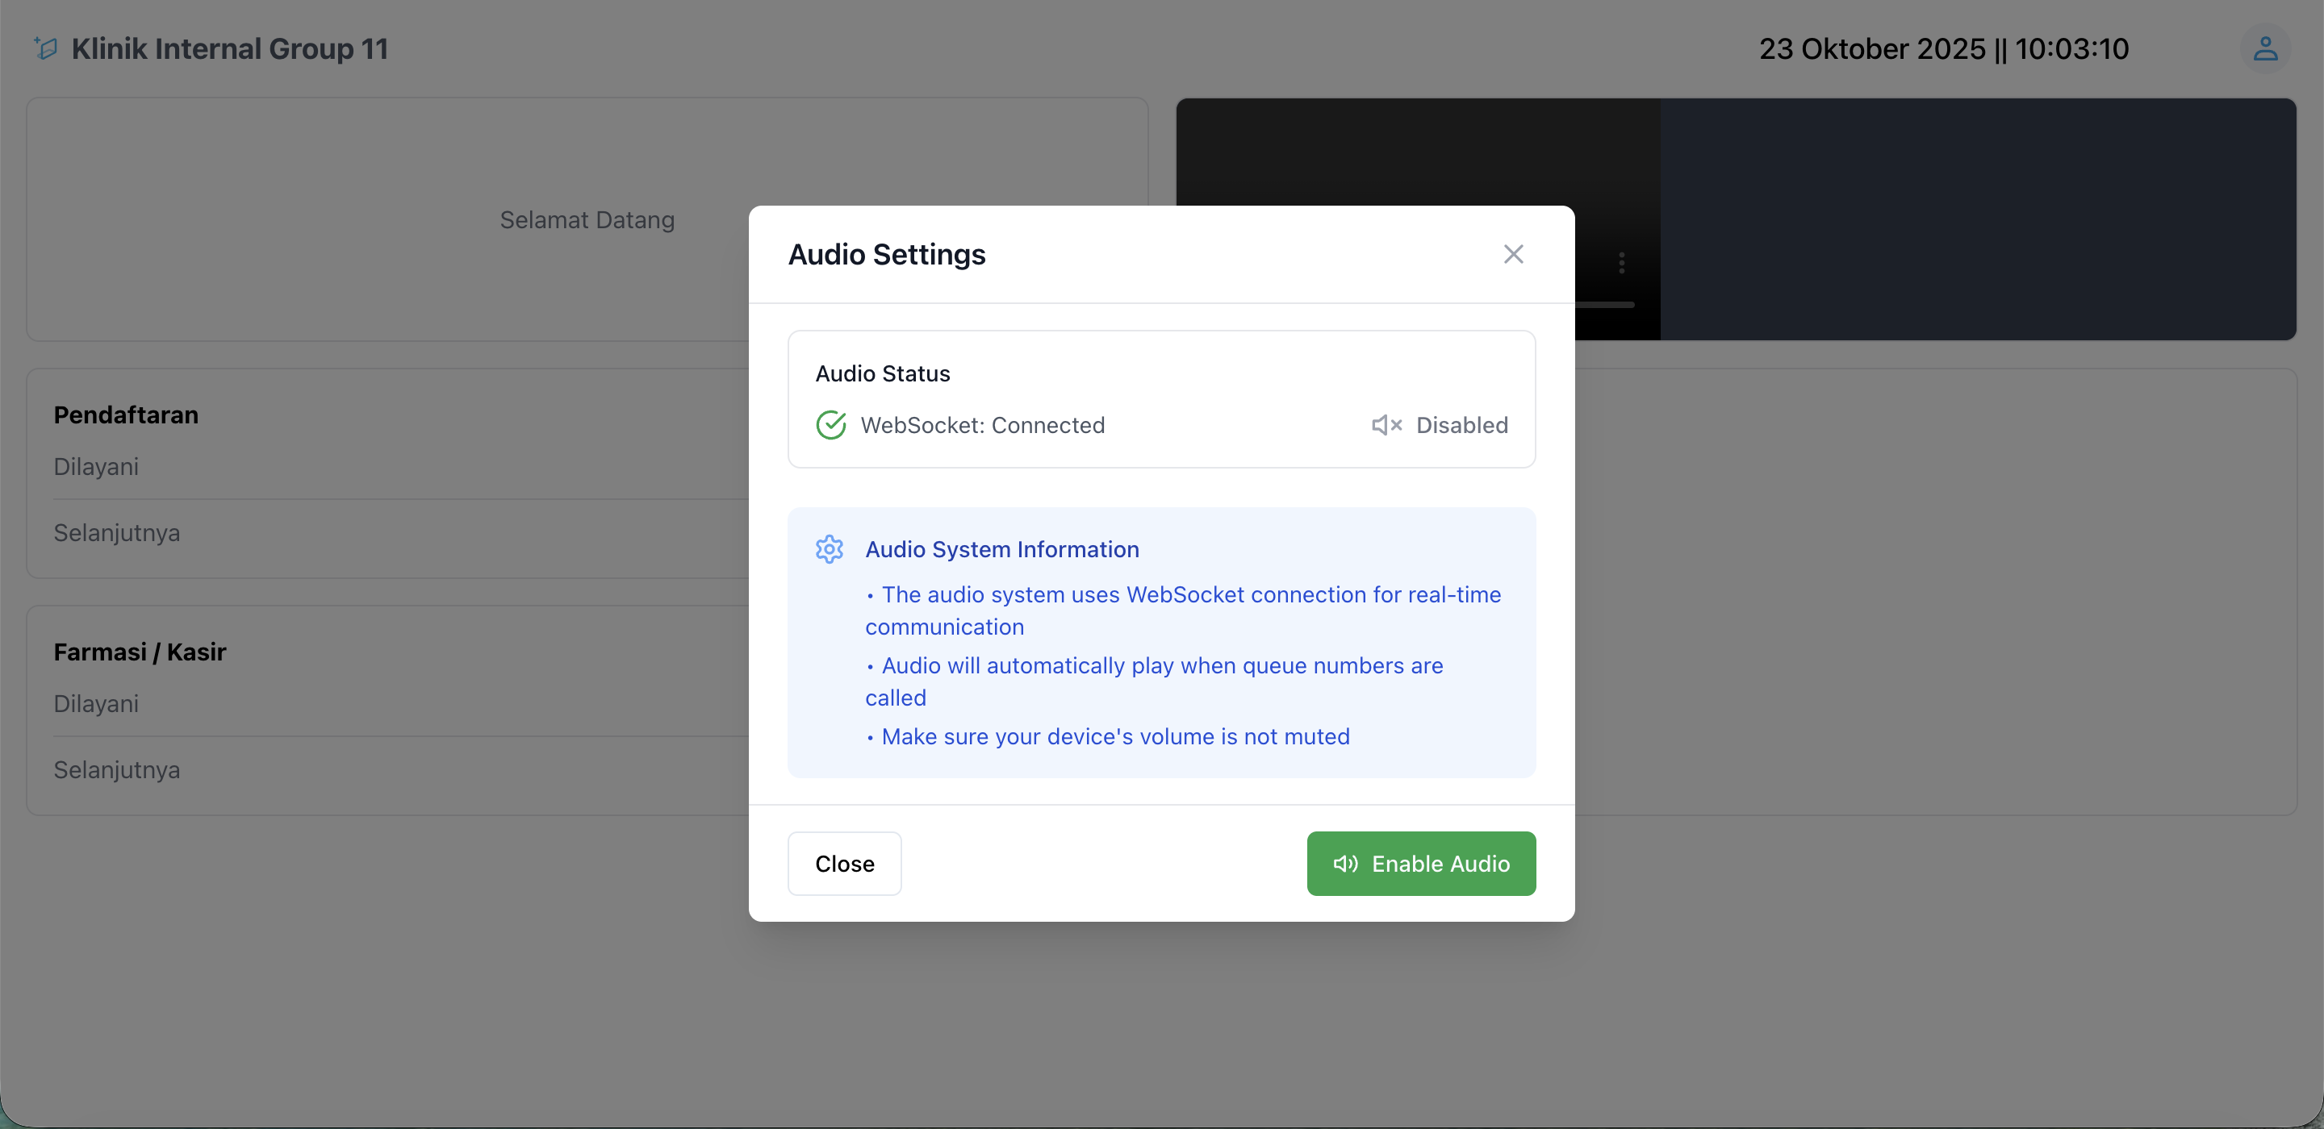The image size is (2324, 1129).
Task: Click the green WebSocket connected checkmark
Action: point(830,425)
